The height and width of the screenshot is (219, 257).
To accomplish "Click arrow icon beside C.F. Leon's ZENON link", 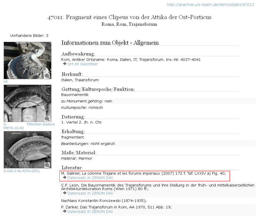I will point(65,193).
